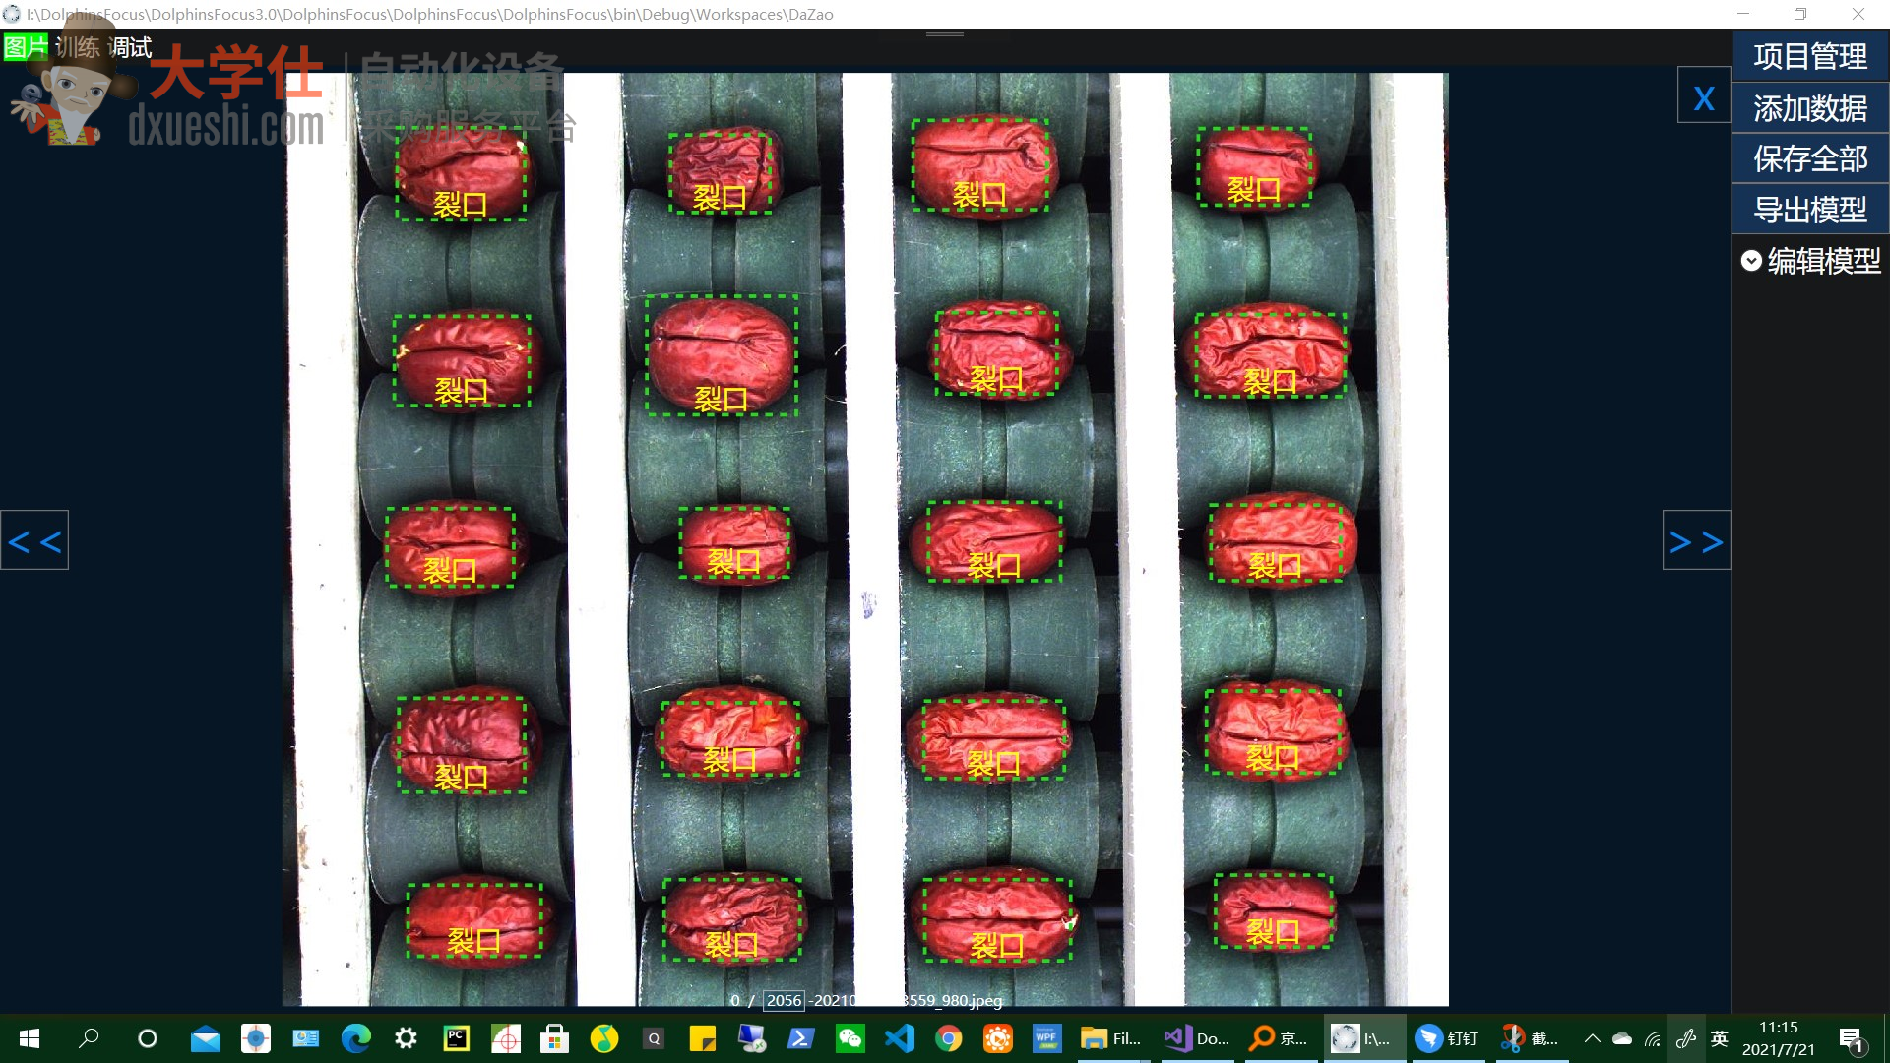This screenshot has width=1890, height=1063.
Task: Open WeChat in taskbar
Action: click(850, 1038)
